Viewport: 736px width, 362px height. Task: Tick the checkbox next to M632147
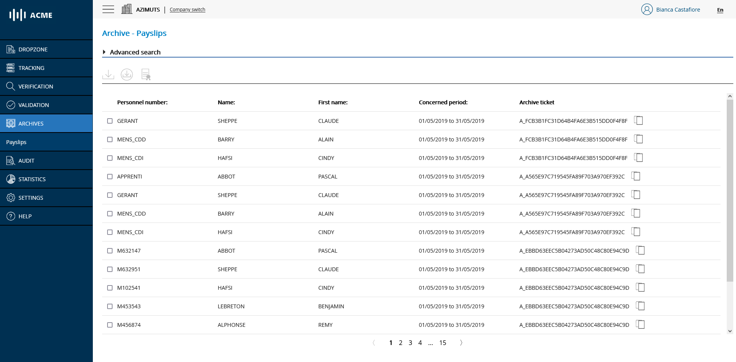pos(110,251)
